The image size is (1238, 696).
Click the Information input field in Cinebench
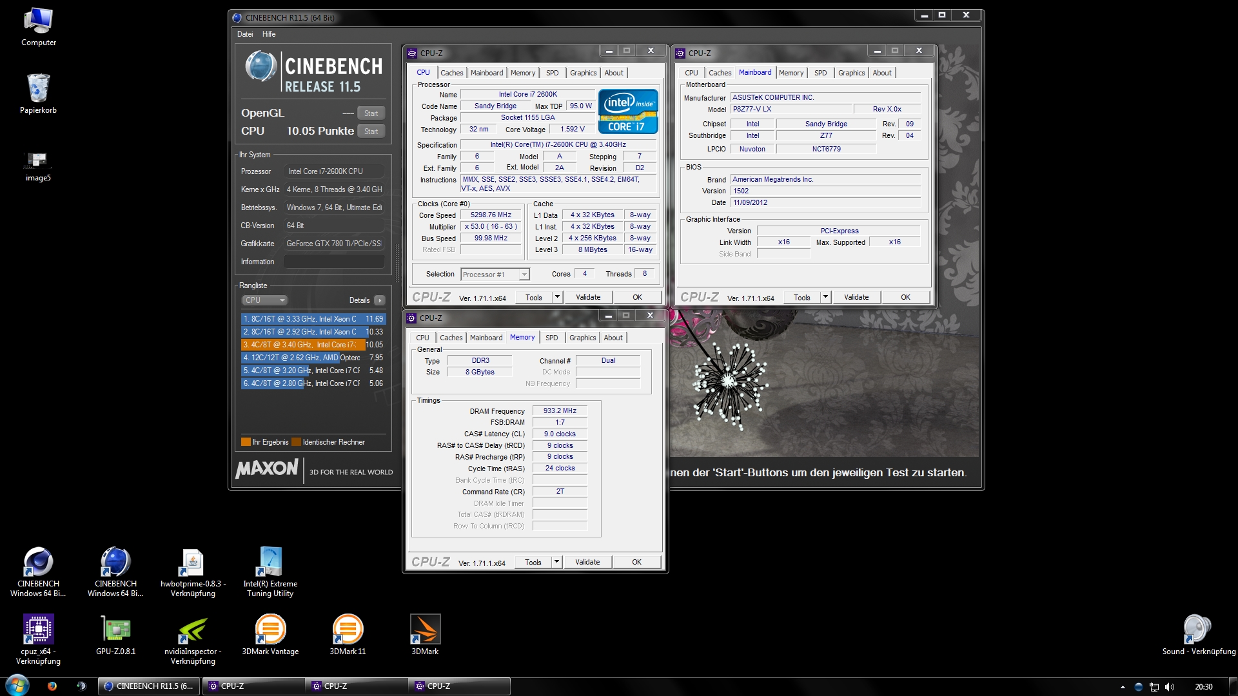tap(334, 262)
